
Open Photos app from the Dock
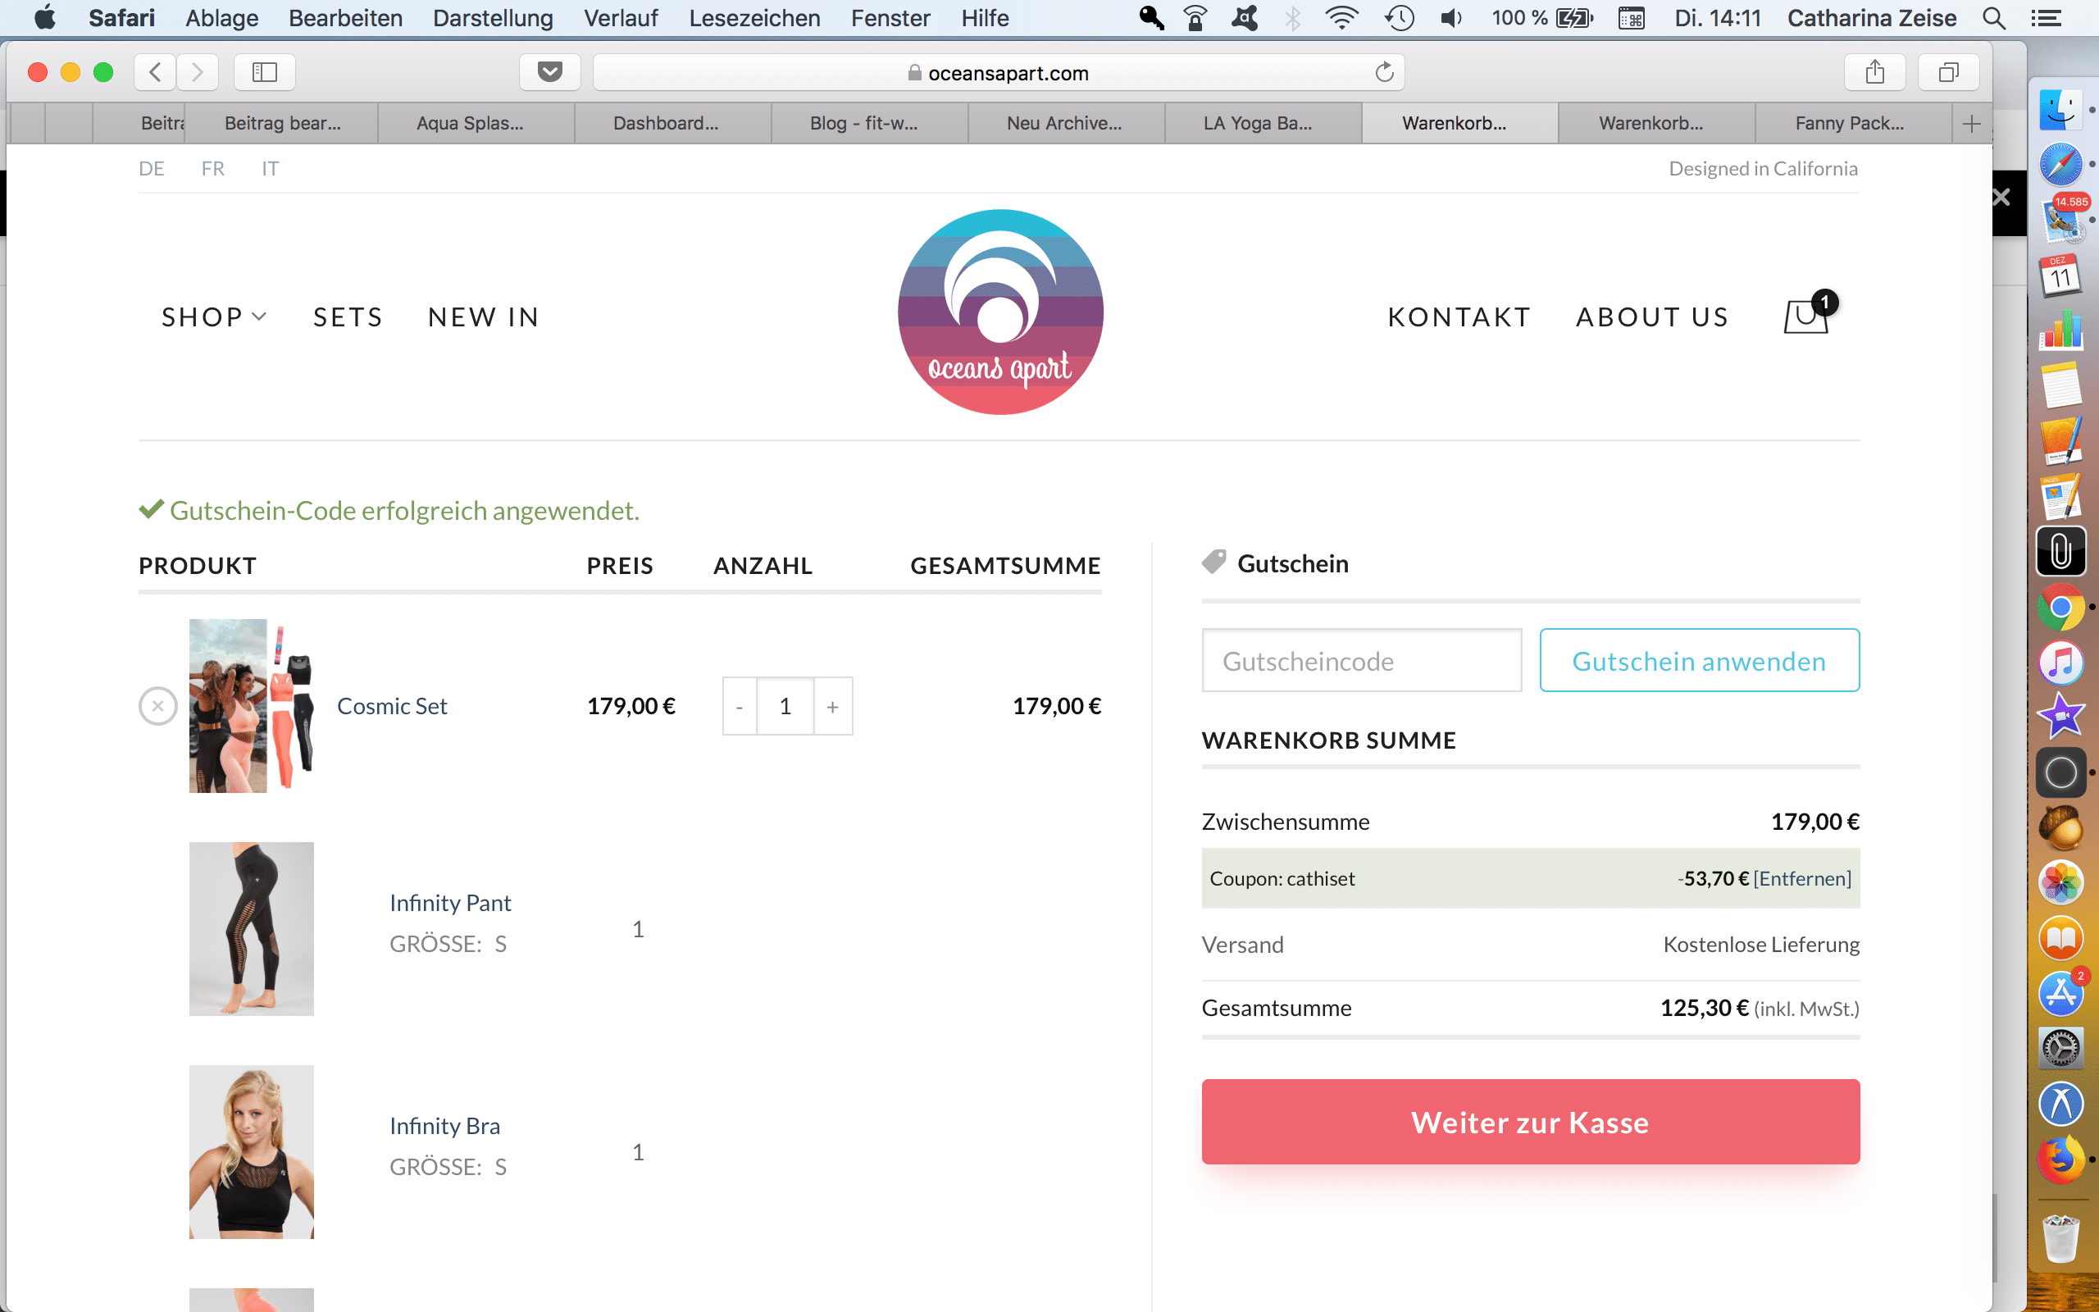coord(2060,882)
